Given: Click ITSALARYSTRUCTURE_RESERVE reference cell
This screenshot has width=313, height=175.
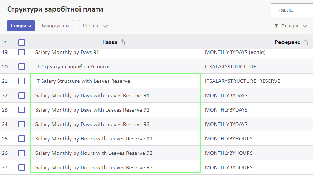Looking at the screenshot, I should click(x=243, y=81).
